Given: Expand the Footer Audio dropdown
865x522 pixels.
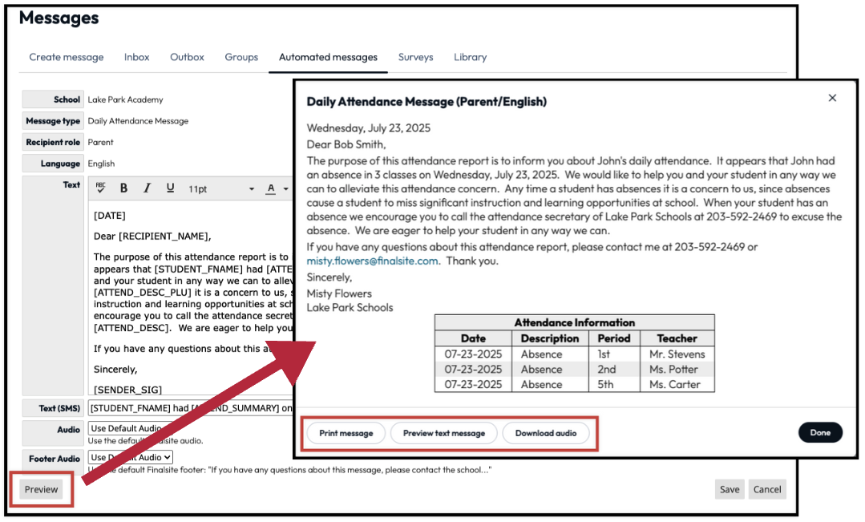Looking at the screenshot, I should coord(131,458).
